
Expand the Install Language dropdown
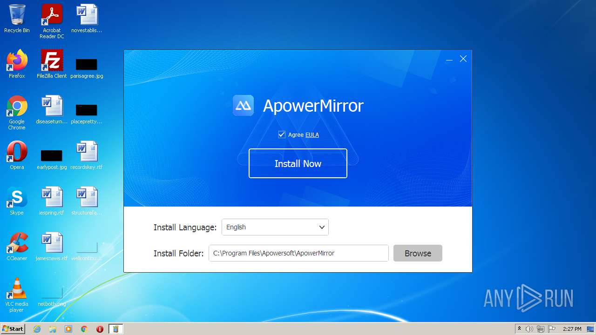[x=275, y=227]
